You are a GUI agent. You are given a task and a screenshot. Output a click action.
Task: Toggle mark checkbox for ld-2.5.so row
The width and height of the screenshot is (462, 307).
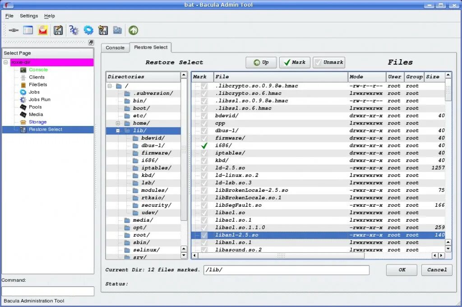pos(204,168)
